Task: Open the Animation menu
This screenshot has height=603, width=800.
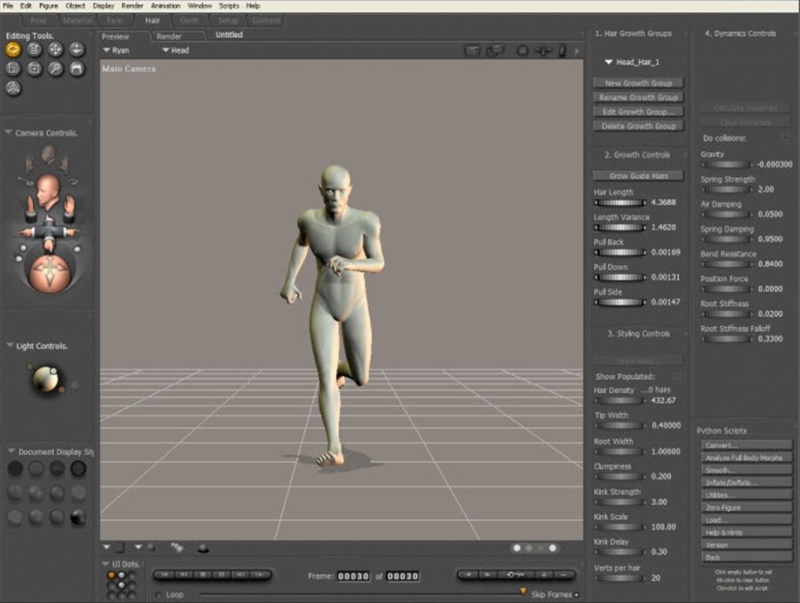Action: (165, 6)
